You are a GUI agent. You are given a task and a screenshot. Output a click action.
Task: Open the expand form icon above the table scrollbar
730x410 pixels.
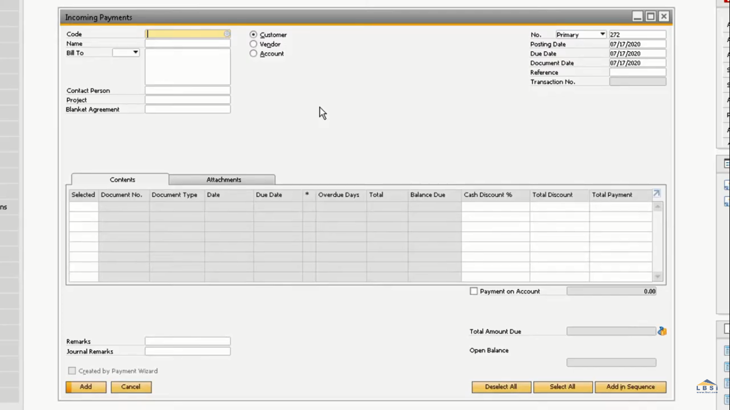(656, 193)
